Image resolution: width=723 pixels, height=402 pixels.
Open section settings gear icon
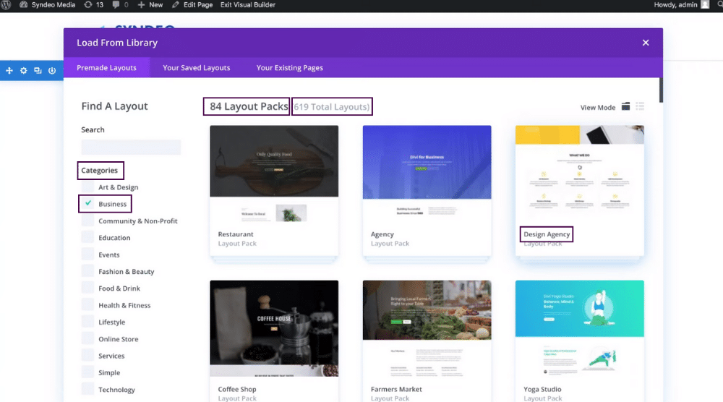pos(24,71)
